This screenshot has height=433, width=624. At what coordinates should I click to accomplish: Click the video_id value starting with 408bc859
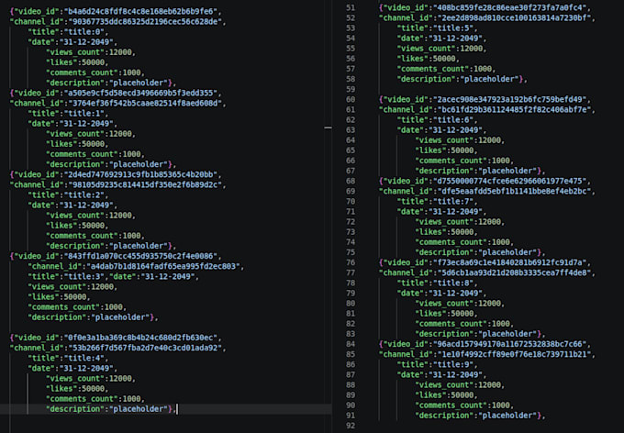[x=510, y=7]
